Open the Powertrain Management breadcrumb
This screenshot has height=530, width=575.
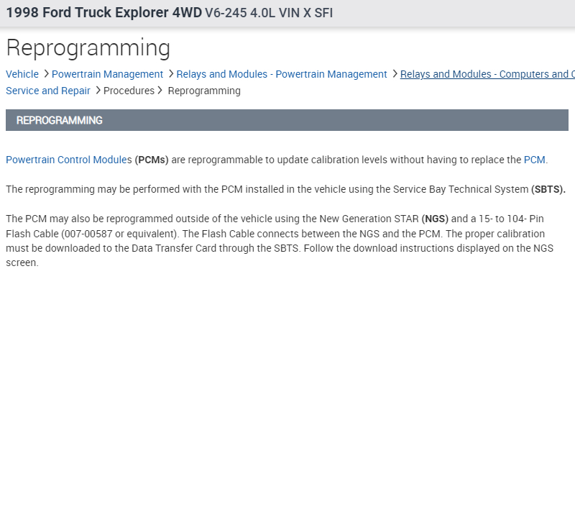107,74
